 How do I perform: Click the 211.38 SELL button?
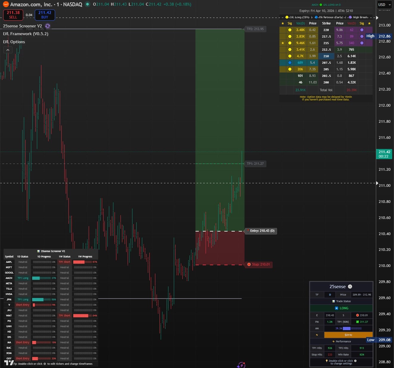13,15
